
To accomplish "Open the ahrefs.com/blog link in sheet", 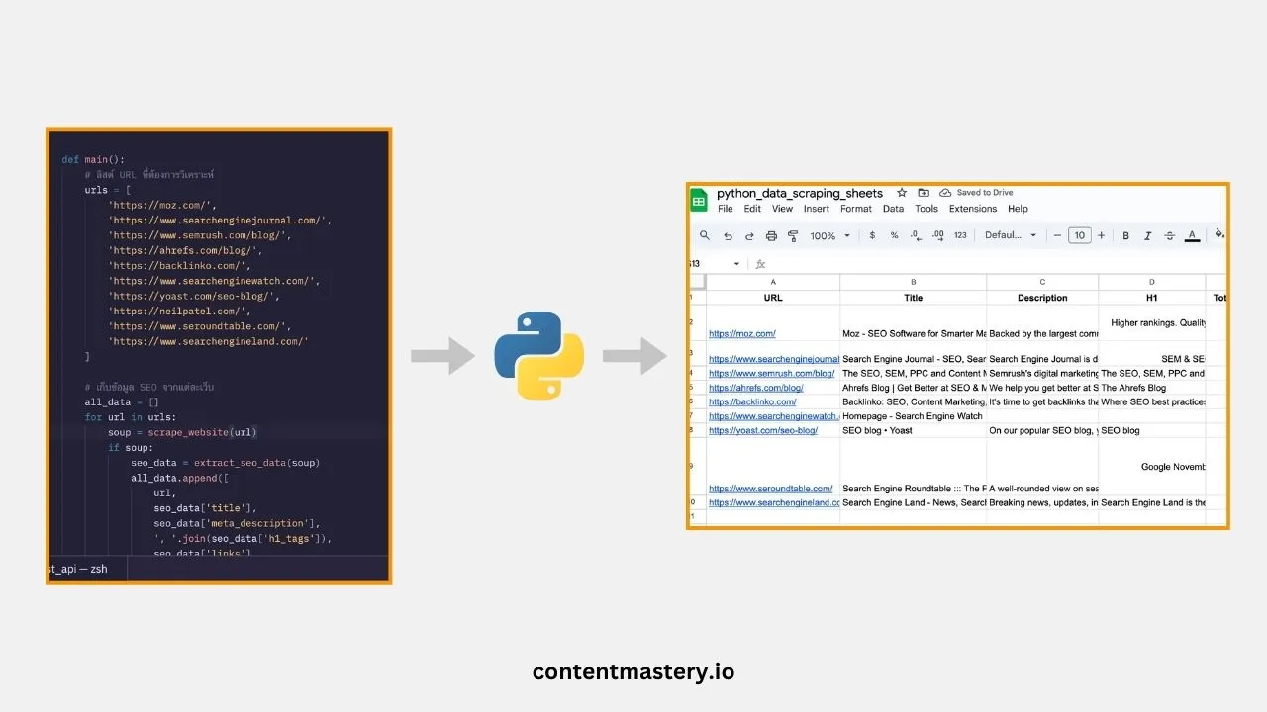I will (755, 388).
